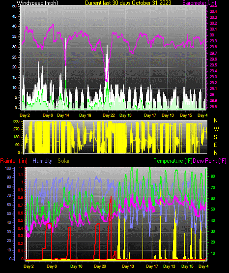
Task: Click the Barometer (.in) axis title
Action: pyautogui.click(x=199, y=3)
